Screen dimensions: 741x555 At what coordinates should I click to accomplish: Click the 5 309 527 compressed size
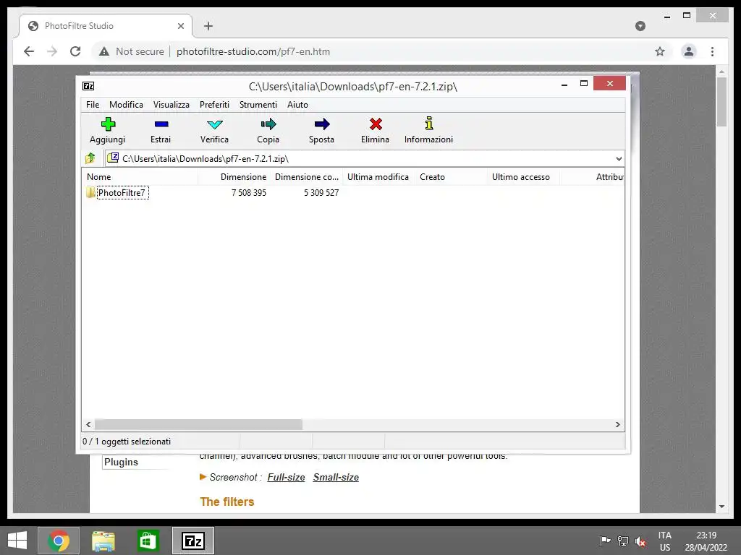[321, 192]
